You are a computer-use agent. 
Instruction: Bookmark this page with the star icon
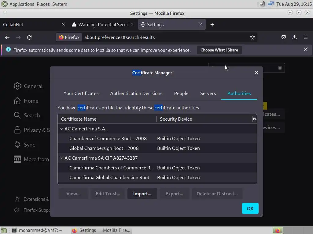[x=252, y=37]
